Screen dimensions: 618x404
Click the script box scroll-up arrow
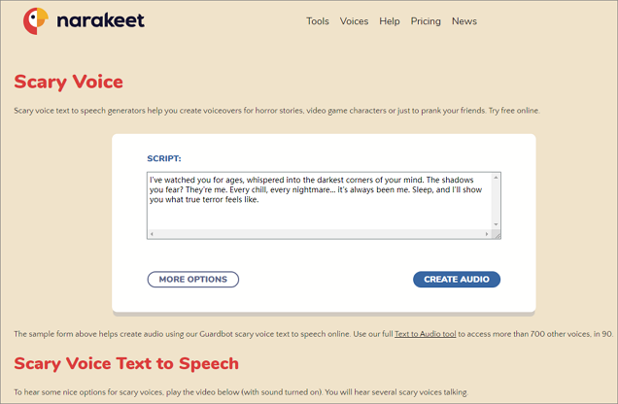click(x=497, y=178)
